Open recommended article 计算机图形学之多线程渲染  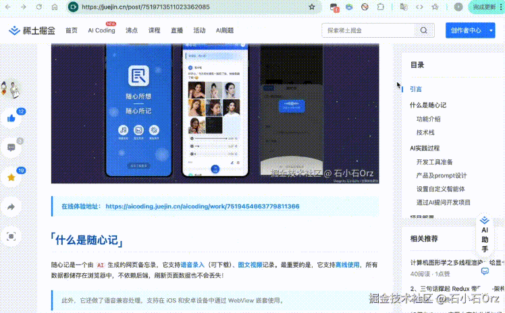(x=457, y=263)
